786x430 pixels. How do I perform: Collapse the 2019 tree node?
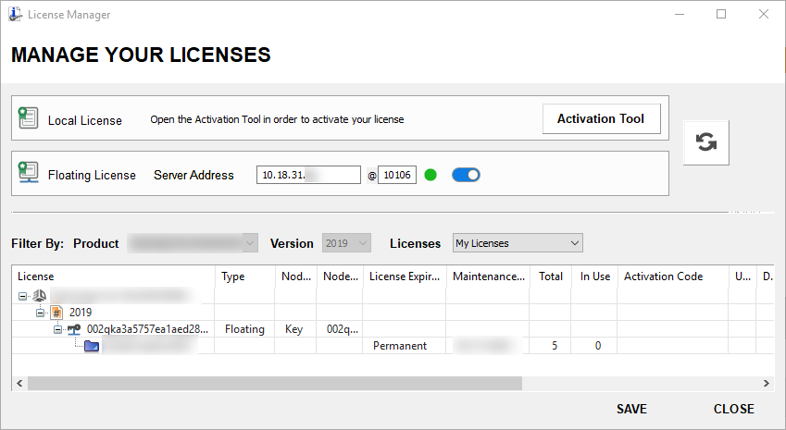pyautogui.click(x=41, y=313)
